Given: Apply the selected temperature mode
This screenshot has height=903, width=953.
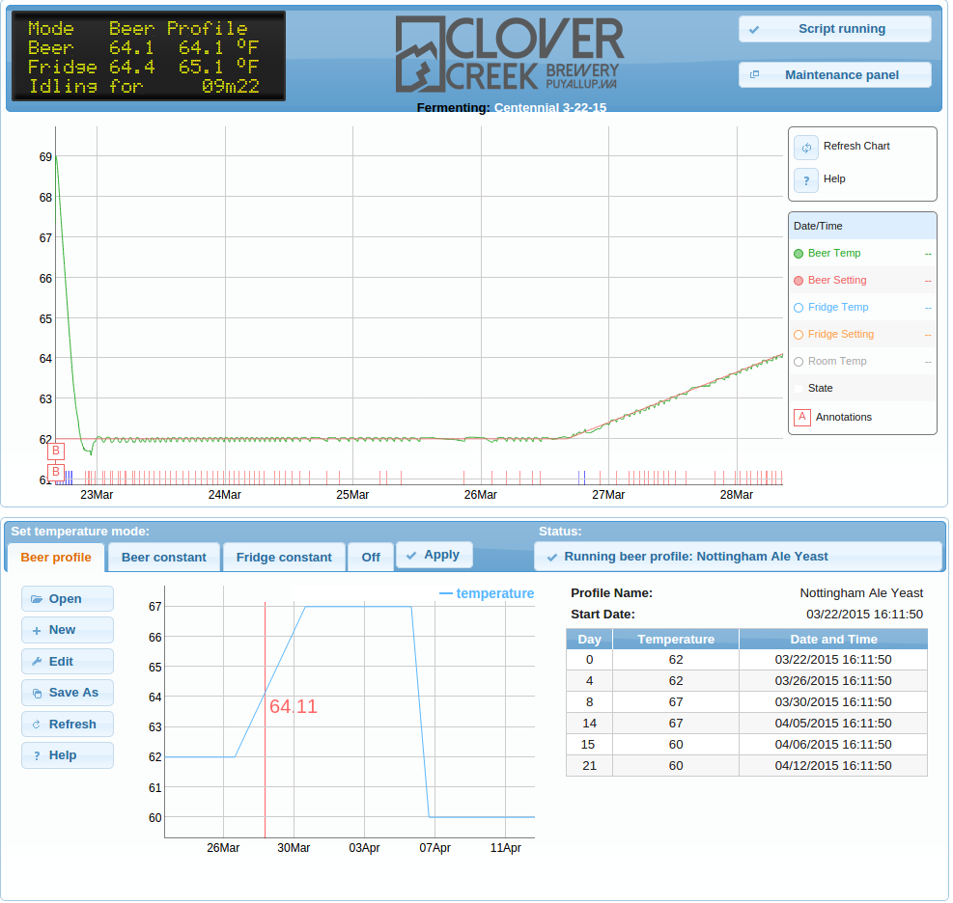Looking at the screenshot, I should coord(434,555).
